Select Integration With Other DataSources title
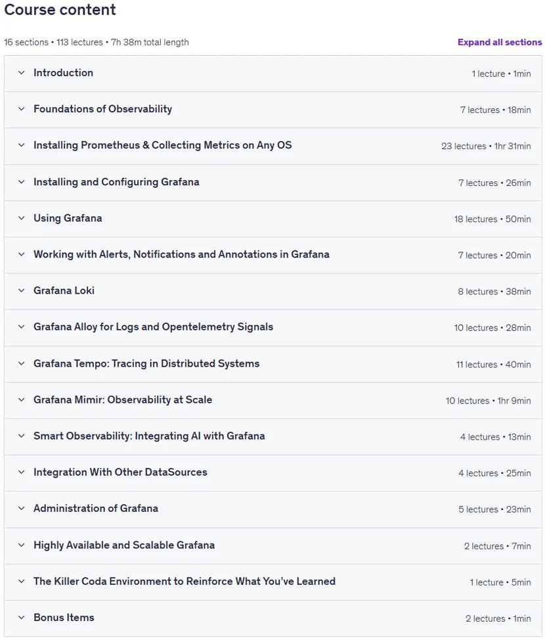545x640 pixels. pyautogui.click(x=120, y=472)
